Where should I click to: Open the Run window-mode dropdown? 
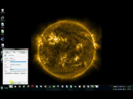pos(18,69)
